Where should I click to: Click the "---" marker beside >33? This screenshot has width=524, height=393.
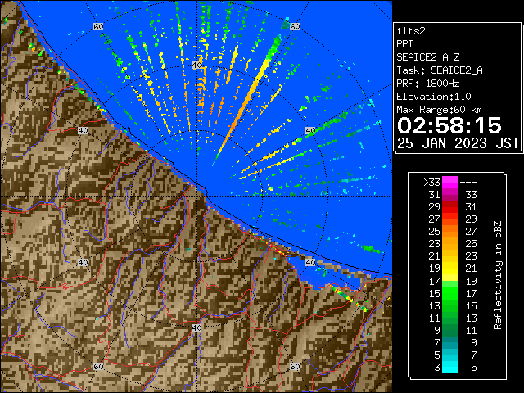[x=468, y=183]
